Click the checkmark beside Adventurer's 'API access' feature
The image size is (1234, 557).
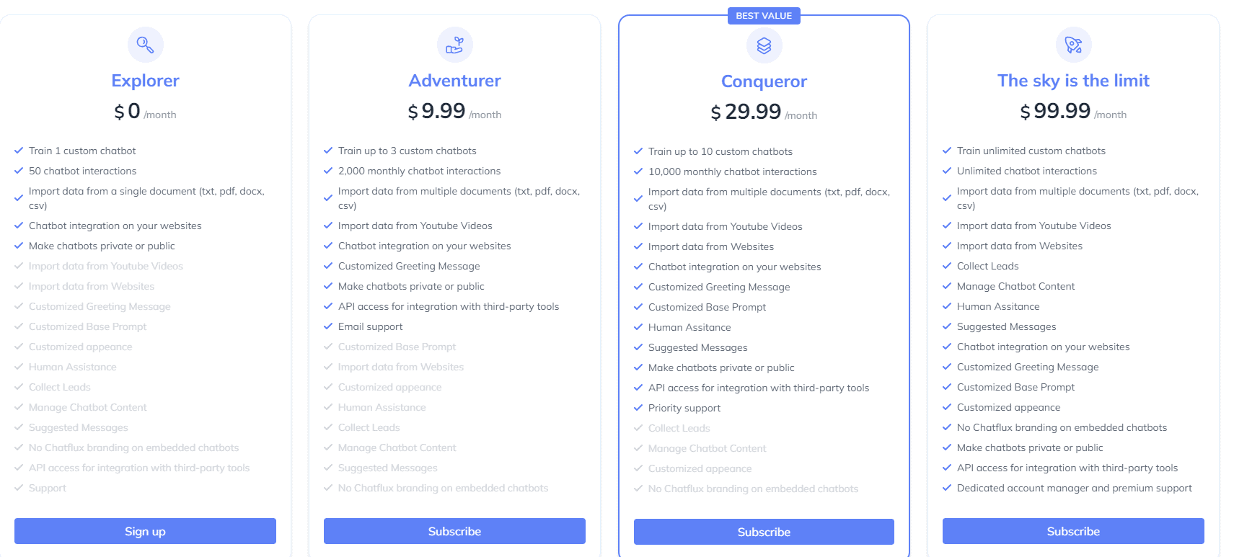click(328, 306)
